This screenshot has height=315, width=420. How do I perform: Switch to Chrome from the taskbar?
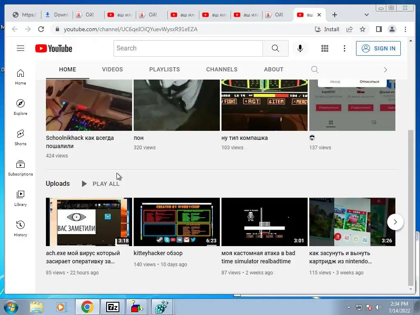(87, 307)
